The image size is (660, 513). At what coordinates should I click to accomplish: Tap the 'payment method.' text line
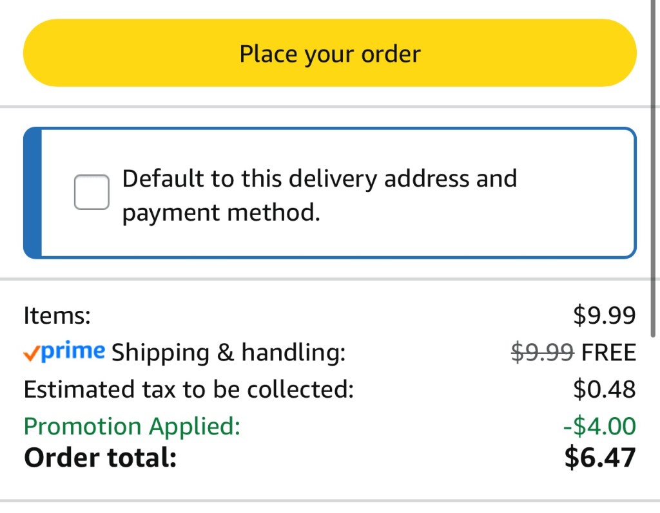(x=221, y=212)
